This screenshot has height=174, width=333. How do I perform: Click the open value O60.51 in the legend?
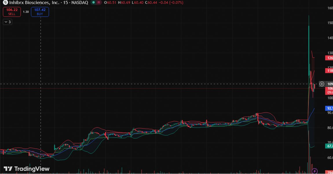[x=110, y=3]
